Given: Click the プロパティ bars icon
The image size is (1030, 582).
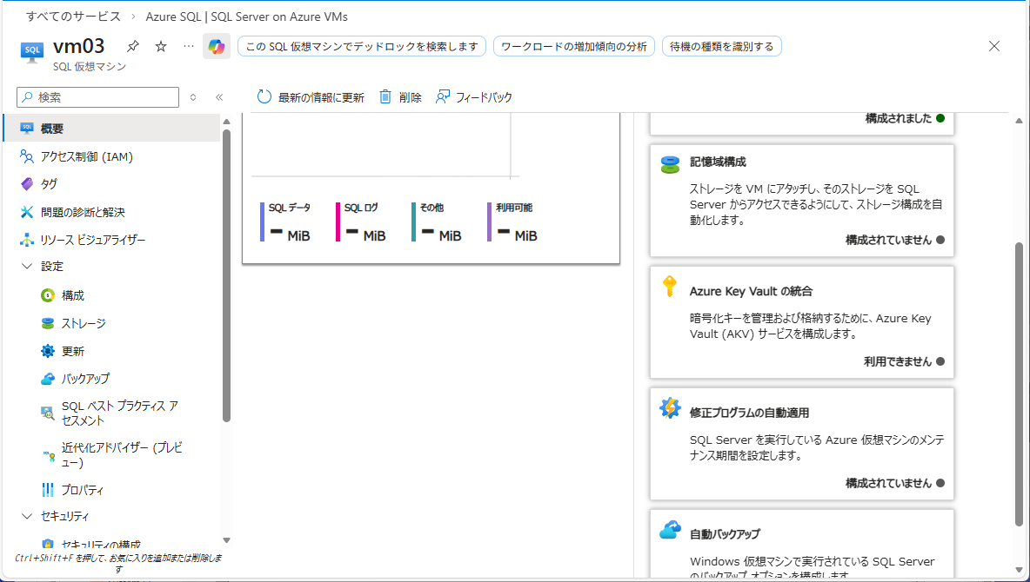Looking at the screenshot, I should point(47,489).
